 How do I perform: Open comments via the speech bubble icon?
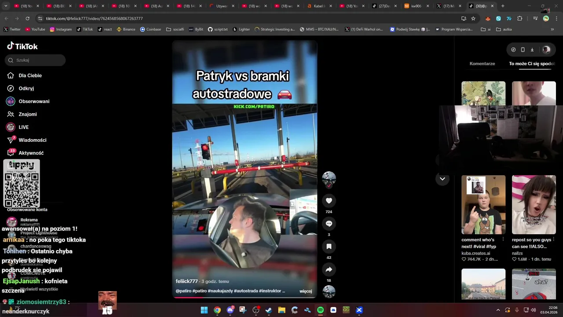329,224
